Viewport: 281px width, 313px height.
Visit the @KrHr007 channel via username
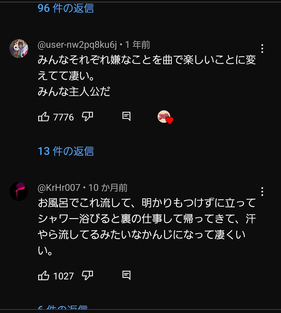59,188
